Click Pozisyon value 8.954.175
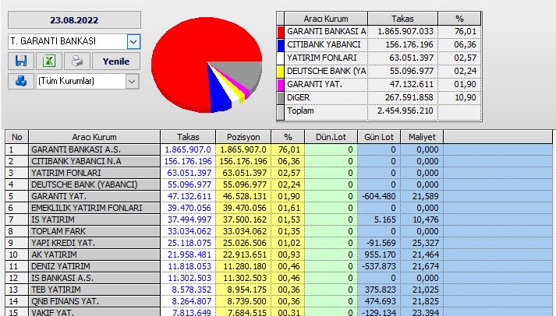Viewport: 556px width, 316px height. click(246, 290)
